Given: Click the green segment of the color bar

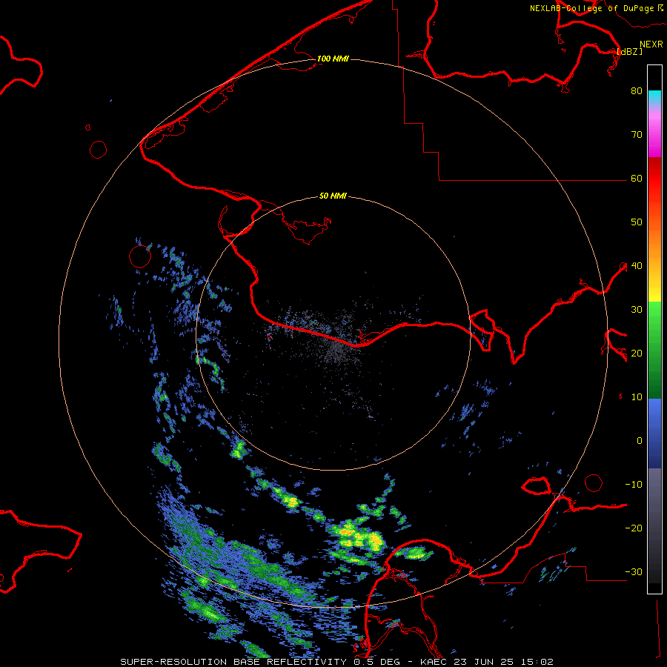Looking at the screenshot, I should point(654,350).
